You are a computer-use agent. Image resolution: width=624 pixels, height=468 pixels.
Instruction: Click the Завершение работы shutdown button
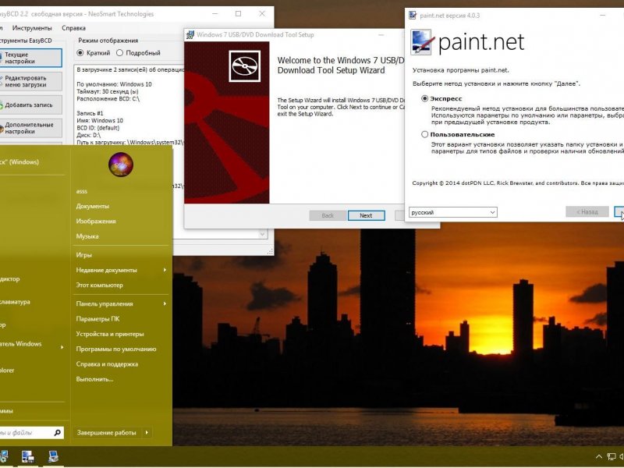(107, 432)
